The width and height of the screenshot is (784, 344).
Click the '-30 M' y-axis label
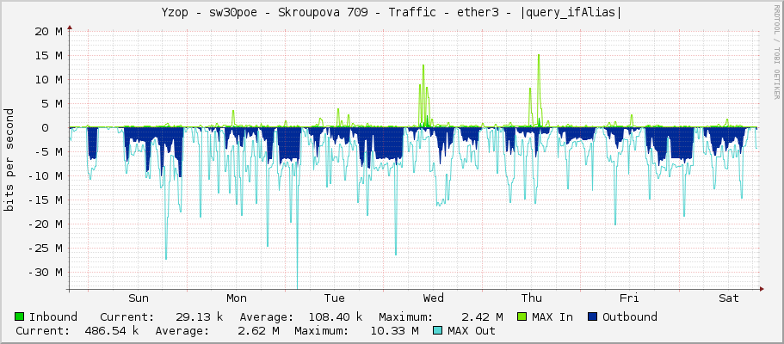(x=45, y=273)
